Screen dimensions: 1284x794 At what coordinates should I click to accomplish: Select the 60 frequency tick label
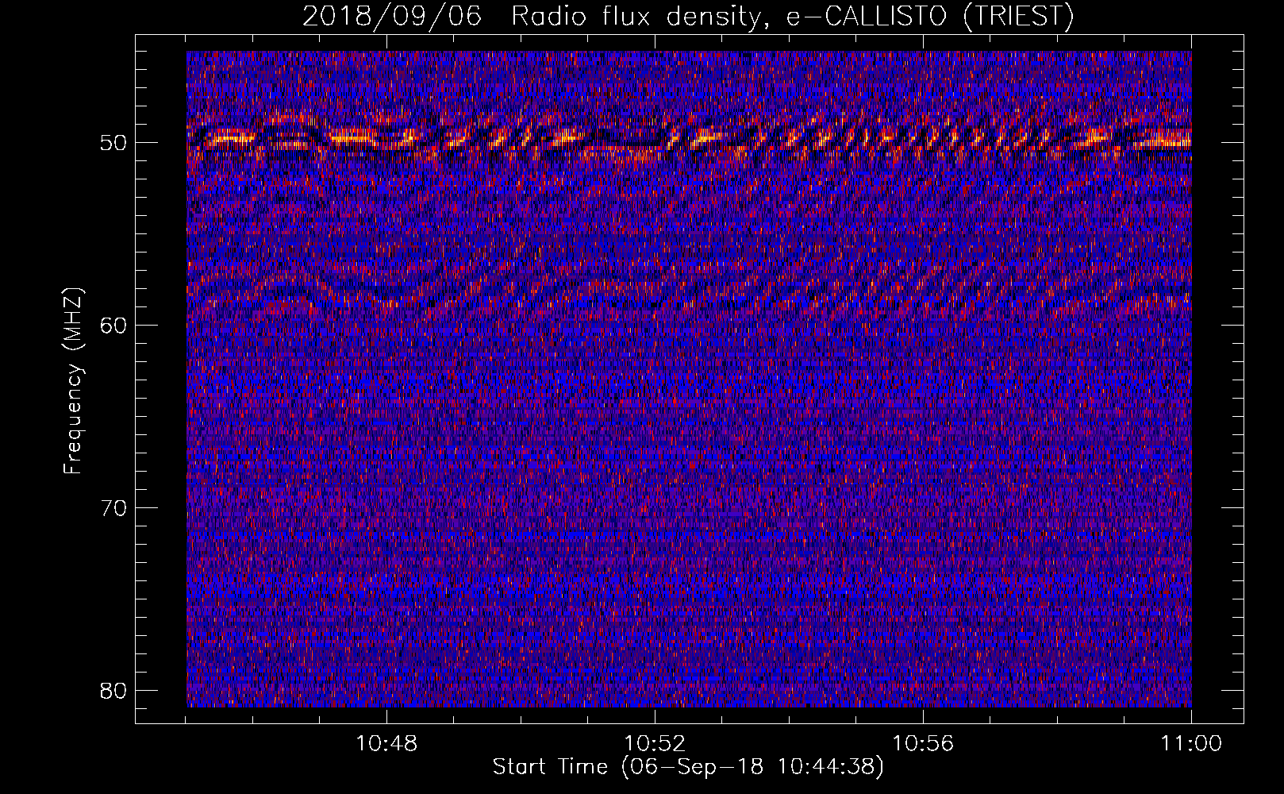click(114, 326)
